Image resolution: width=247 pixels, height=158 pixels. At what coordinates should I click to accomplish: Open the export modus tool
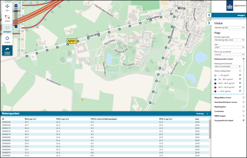coord(7,50)
